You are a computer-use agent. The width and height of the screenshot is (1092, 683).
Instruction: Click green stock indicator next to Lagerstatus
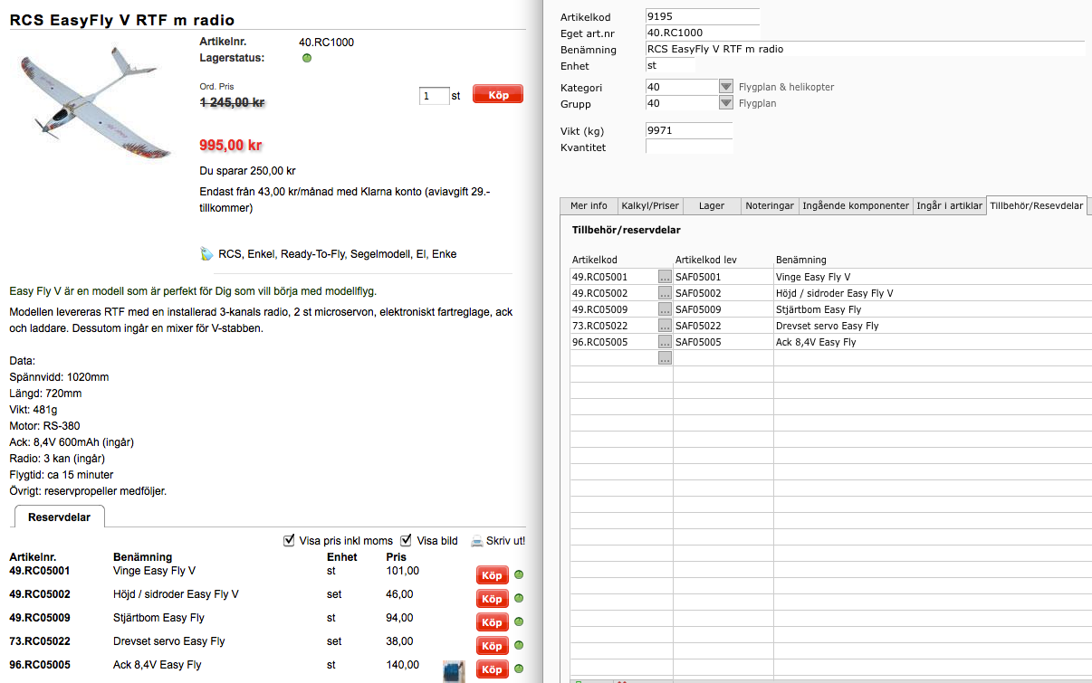(307, 58)
